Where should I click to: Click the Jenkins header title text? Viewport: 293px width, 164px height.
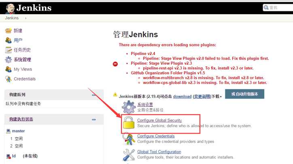pyautogui.click(x=34, y=8)
